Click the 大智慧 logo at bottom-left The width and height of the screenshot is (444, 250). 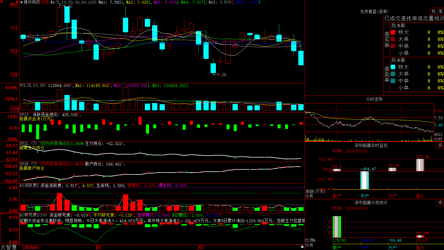coord(9,247)
